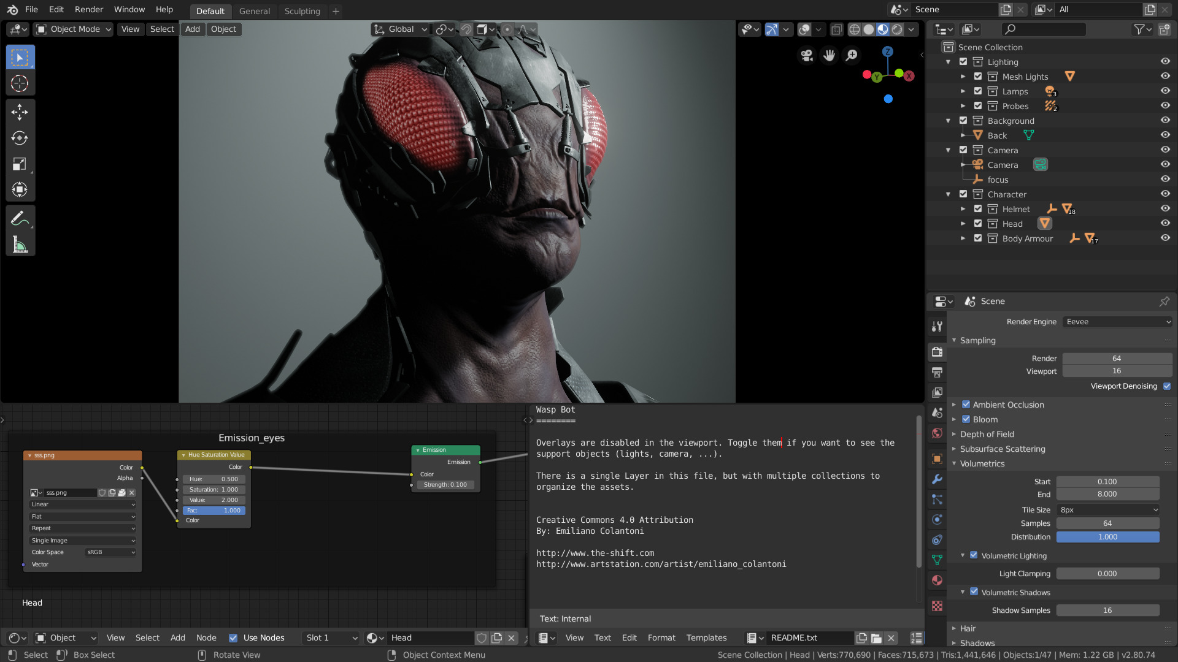Switch to the Sculpting workspace tab
The height and width of the screenshot is (662, 1178).
pyautogui.click(x=302, y=11)
